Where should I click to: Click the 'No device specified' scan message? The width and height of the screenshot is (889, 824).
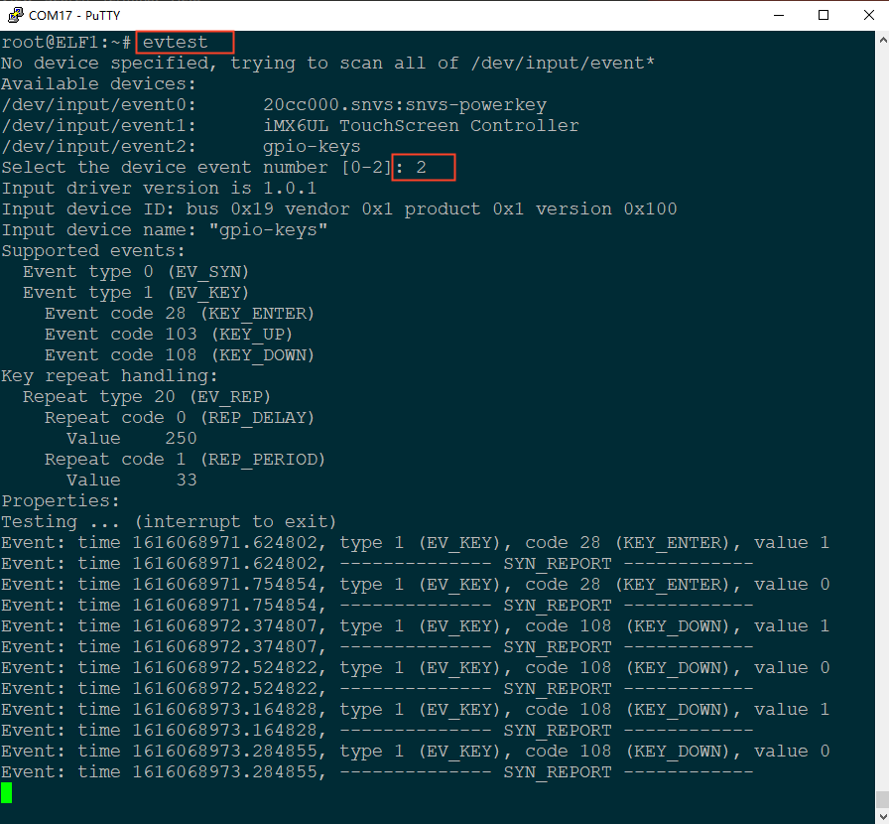pyautogui.click(x=328, y=63)
